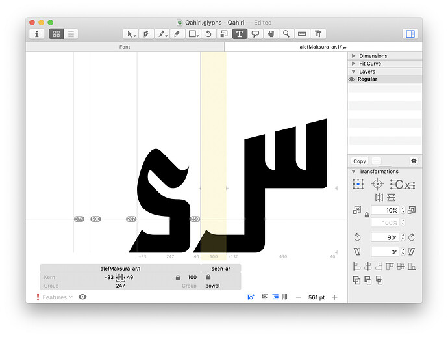The image size is (448, 337).
Task: Switch to the Font tab
Action: [125, 47]
